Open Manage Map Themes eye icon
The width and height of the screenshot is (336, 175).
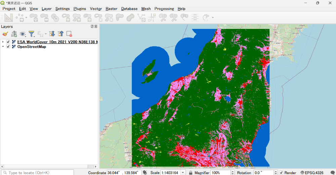23,34
